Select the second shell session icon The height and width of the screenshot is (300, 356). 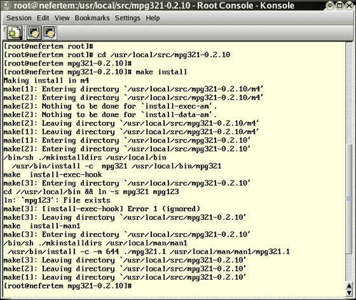(x=50, y=33)
